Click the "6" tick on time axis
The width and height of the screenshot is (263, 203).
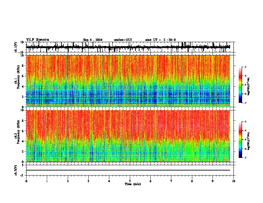151,181
